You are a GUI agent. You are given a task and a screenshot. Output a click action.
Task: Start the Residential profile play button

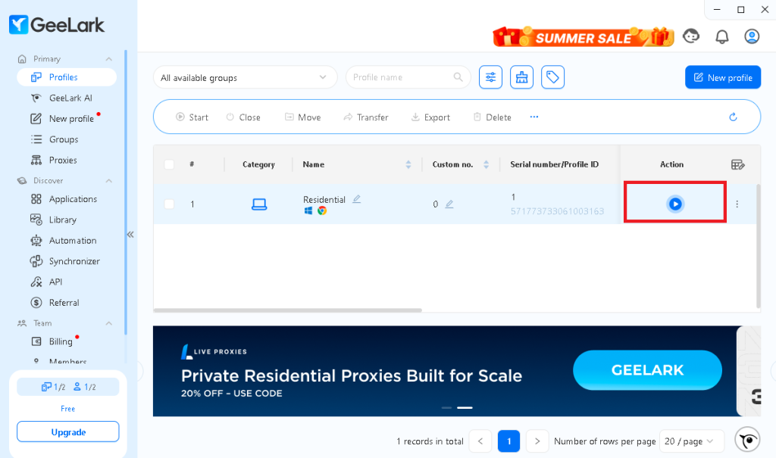pyautogui.click(x=675, y=204)
